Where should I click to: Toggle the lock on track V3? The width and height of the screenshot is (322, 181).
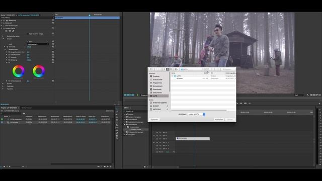pos(157,133)
